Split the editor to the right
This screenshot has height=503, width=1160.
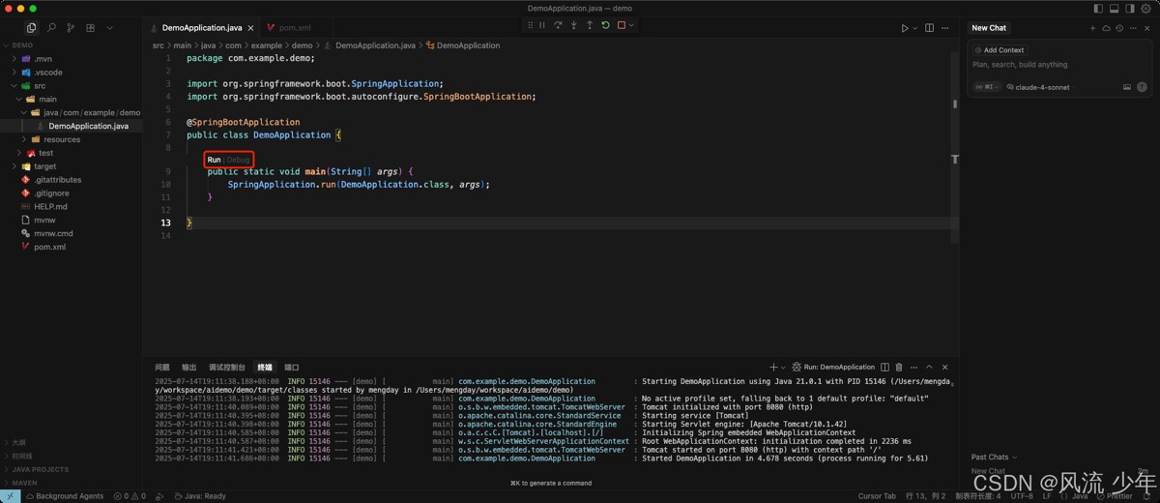(x=929, y=28)
